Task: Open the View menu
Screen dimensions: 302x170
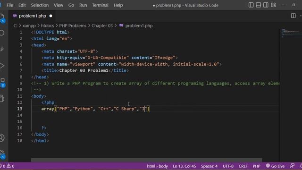Action: pyautogui.click(x=59, y=5)
